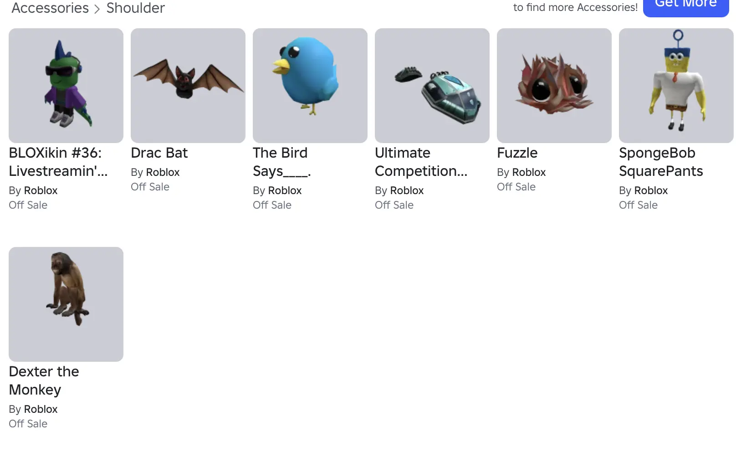Open the Drac Bat item image
Viewport: 736px width, 462px height.
(188, 86)
